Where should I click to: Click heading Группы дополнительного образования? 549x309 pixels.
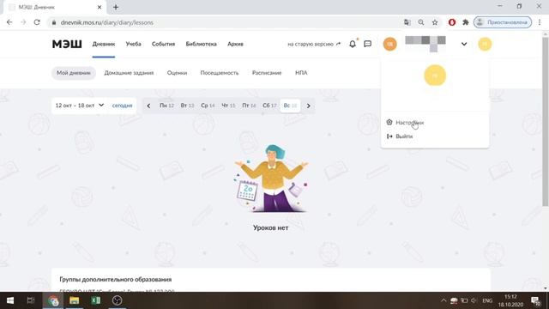pos(116,279)
